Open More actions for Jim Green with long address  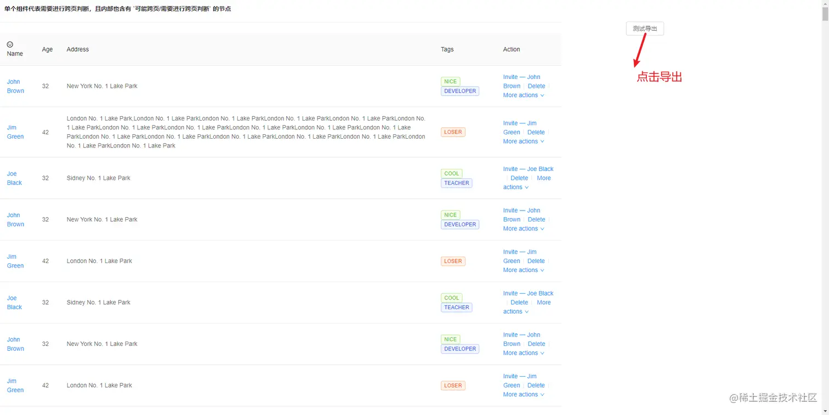point(524,141)
